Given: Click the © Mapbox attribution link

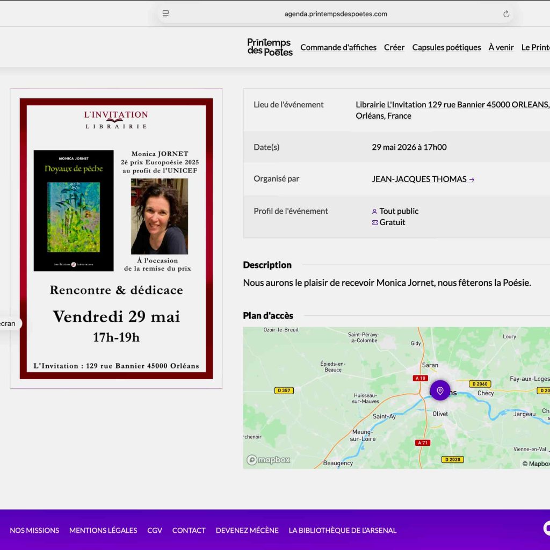Looking at the screenshot, I should coord(536,464).
